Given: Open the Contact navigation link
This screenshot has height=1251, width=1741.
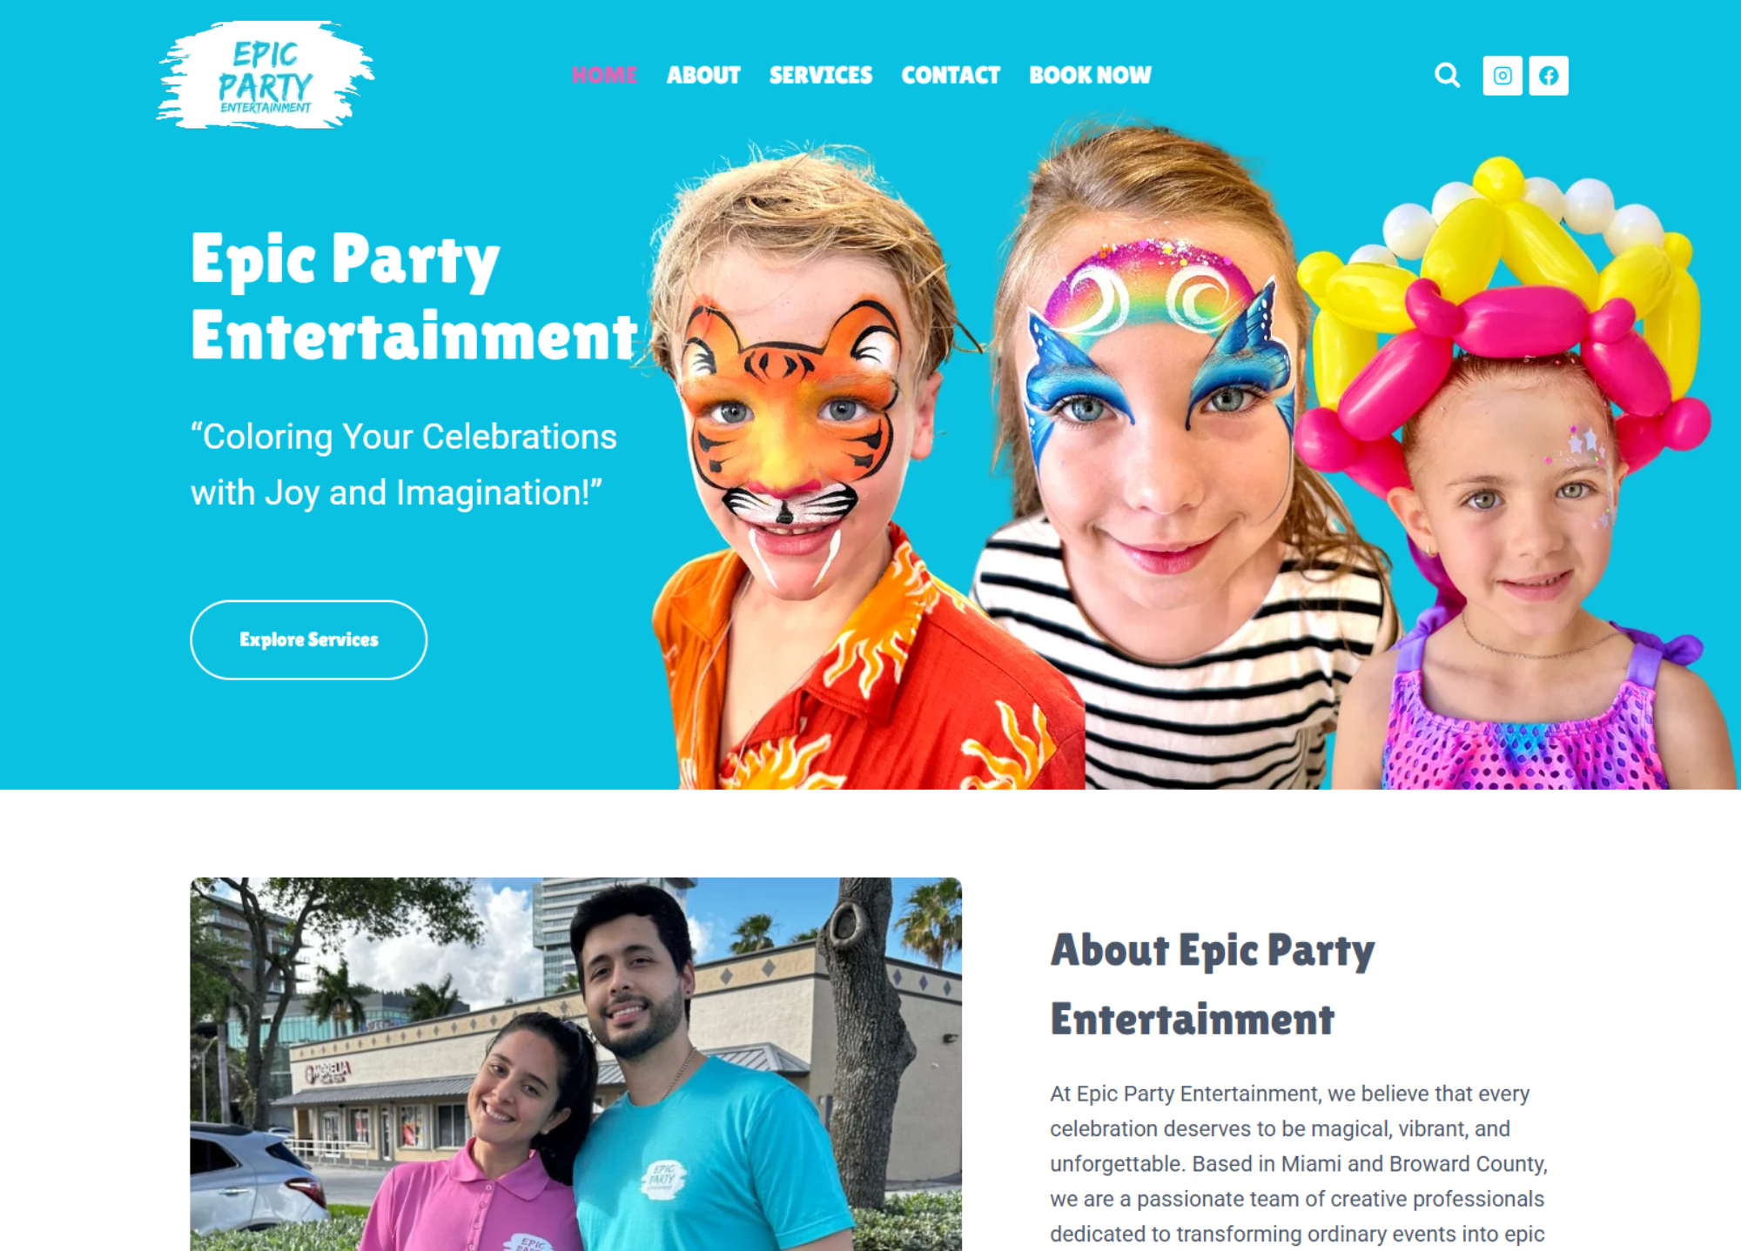Looking at the screenshot, I should tap(951, 76).
